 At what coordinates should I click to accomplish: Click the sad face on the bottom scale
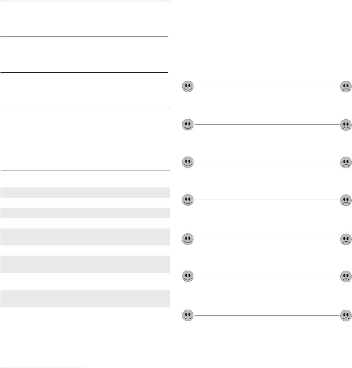(x=345, y=315)
